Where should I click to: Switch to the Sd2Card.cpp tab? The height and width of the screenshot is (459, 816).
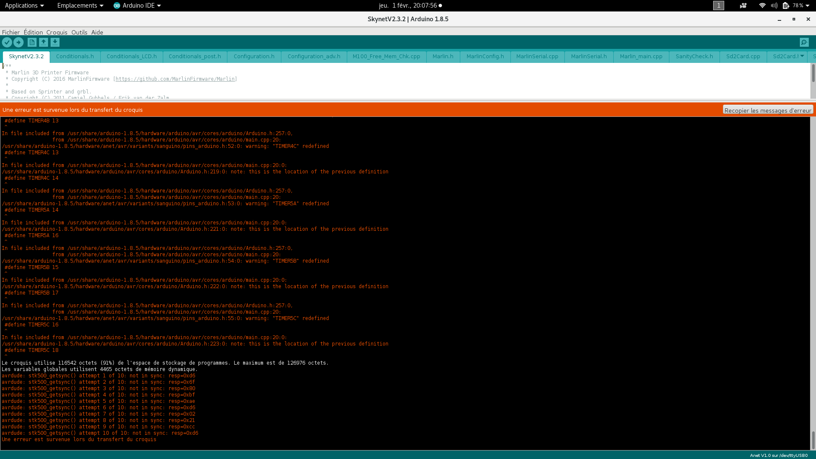click(x=743, y=57)
